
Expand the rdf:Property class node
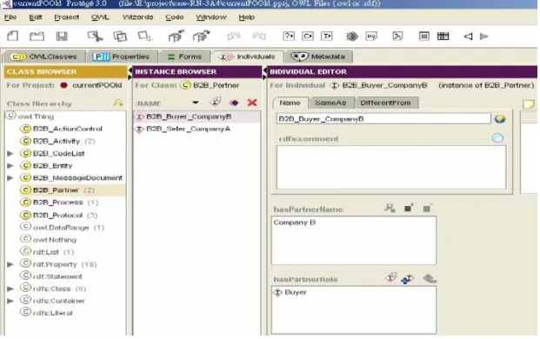click(10, 264)
